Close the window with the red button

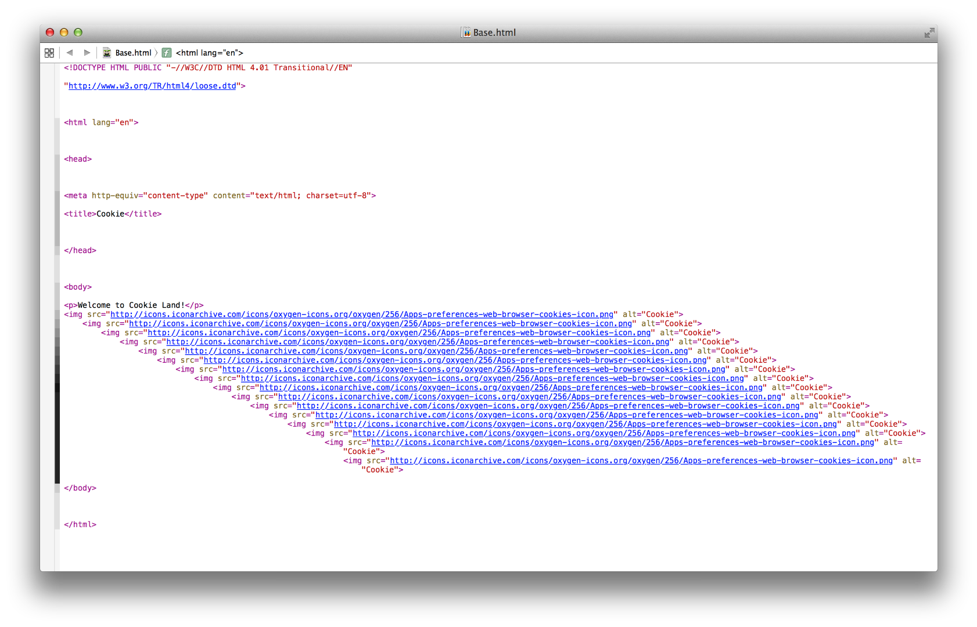coord(50,33)
